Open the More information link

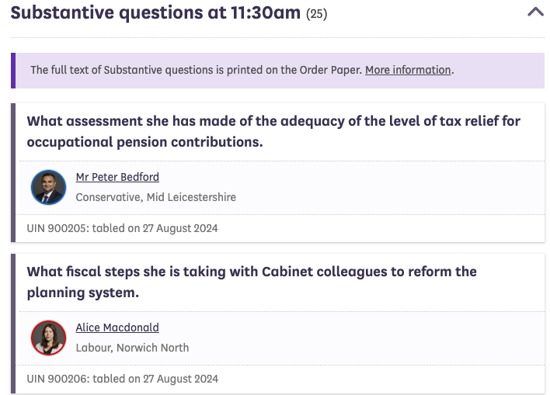coord(408,70)
